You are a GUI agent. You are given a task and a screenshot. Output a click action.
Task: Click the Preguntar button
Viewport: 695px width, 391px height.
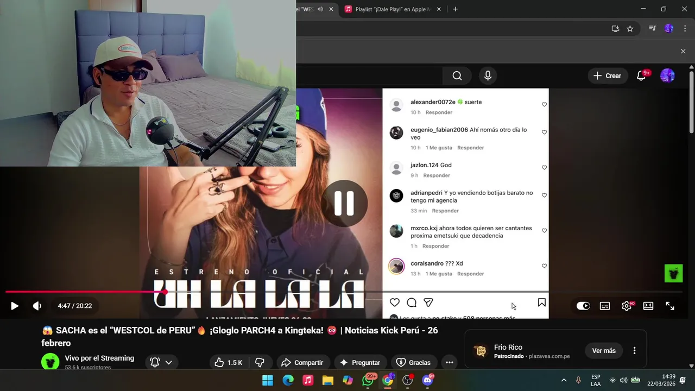point(359,362)
